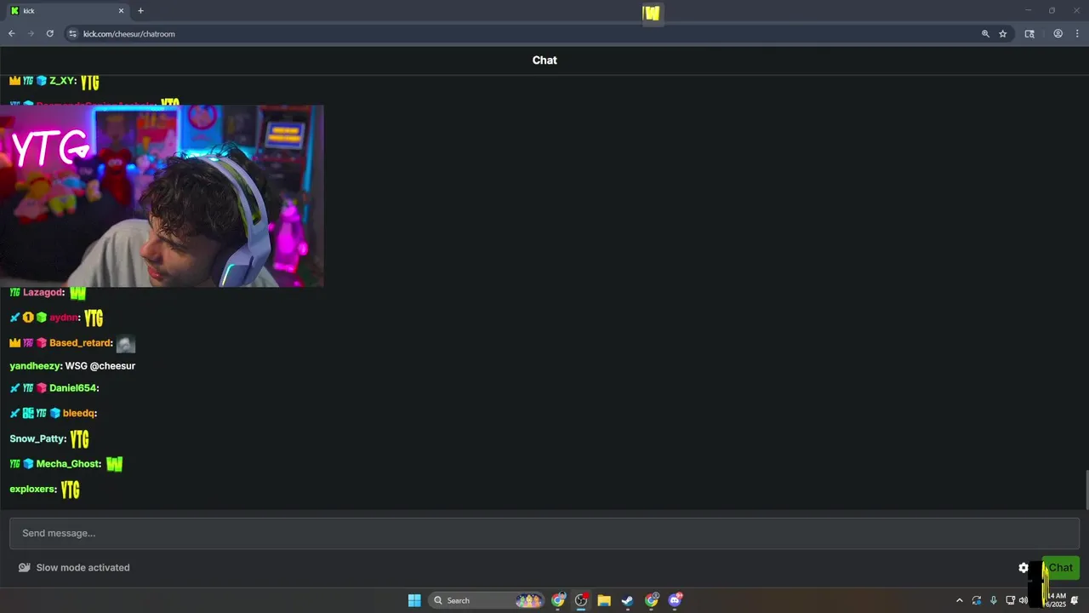Viewport: 1089px width, 613px height.
Task: Click username yandheezy in chat
Action: click(35, 366)
